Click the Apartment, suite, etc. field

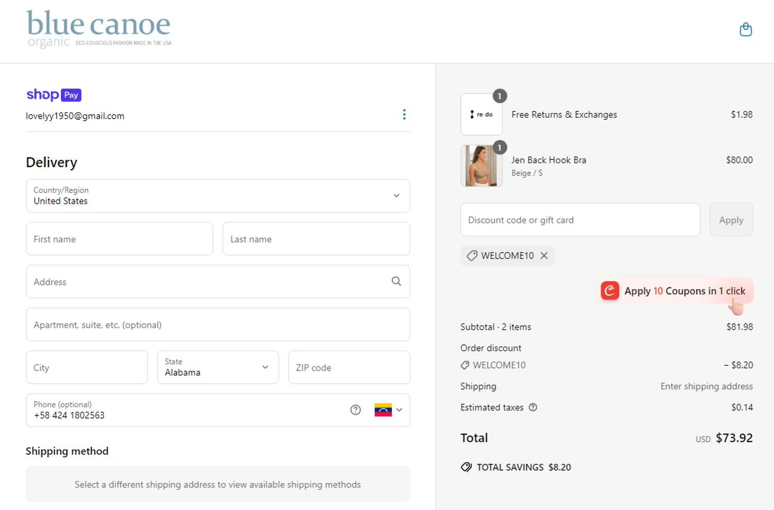[218, 325]
